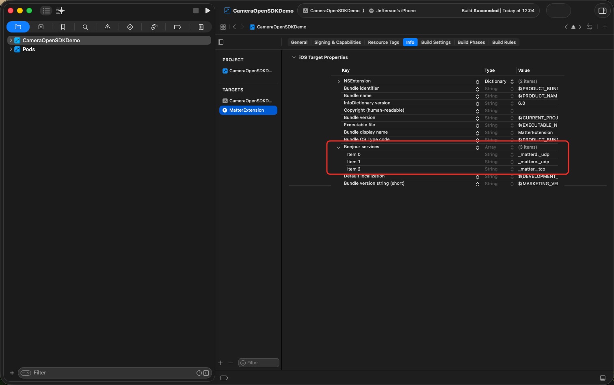Open the Report navigator

click(x=201, y=27)
